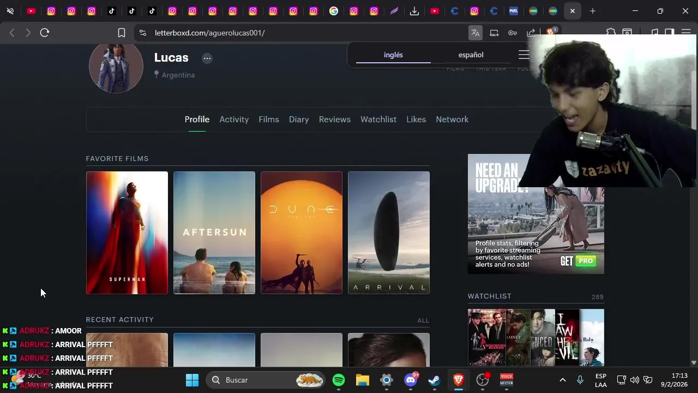The height and width of the screenshot is (393, 698).
Task: Open the Diary tab
Action: [x=299, y=119]
